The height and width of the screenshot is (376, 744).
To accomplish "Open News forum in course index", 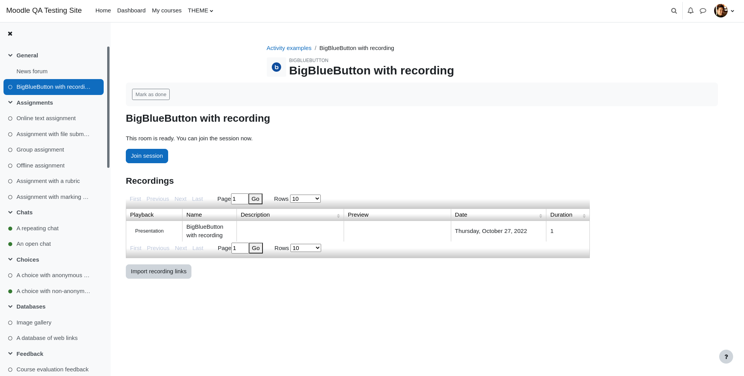I will pos(32,71).
